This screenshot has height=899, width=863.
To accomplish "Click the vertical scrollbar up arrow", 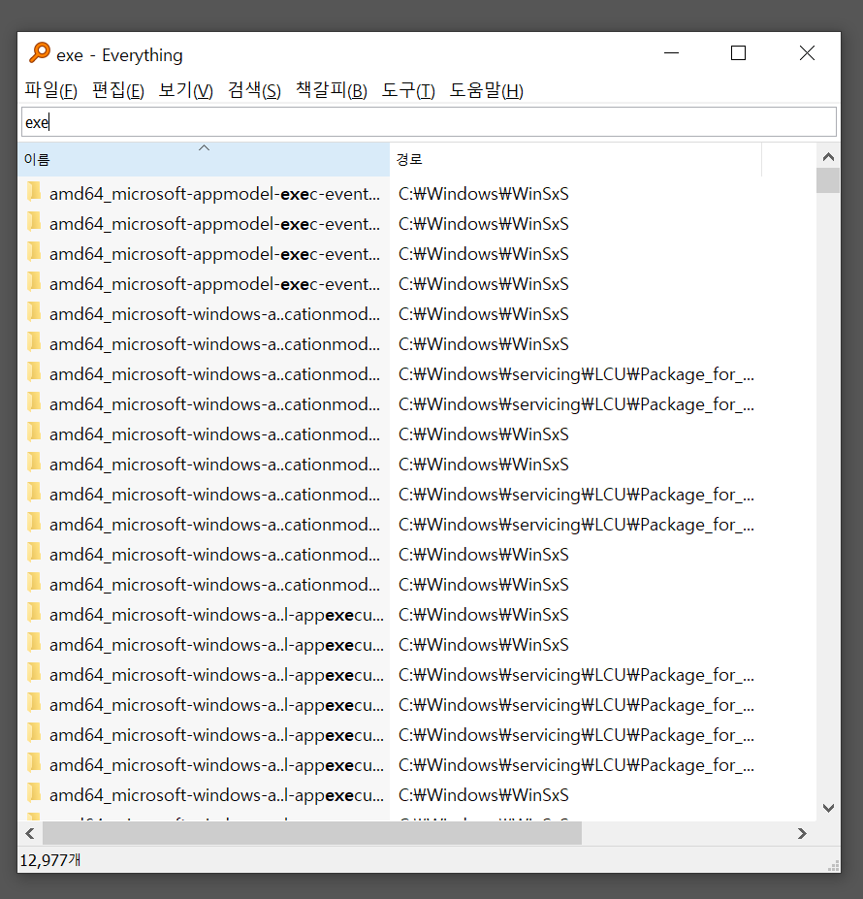I will click(828, 156).
